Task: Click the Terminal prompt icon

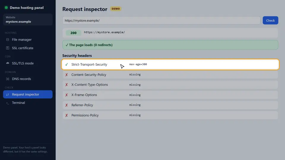Action: click(7, 103)
